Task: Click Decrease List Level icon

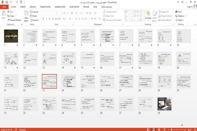Action: pyautogui.click(x=87, y=13)
